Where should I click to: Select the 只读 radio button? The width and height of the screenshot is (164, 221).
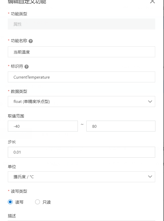37,202
